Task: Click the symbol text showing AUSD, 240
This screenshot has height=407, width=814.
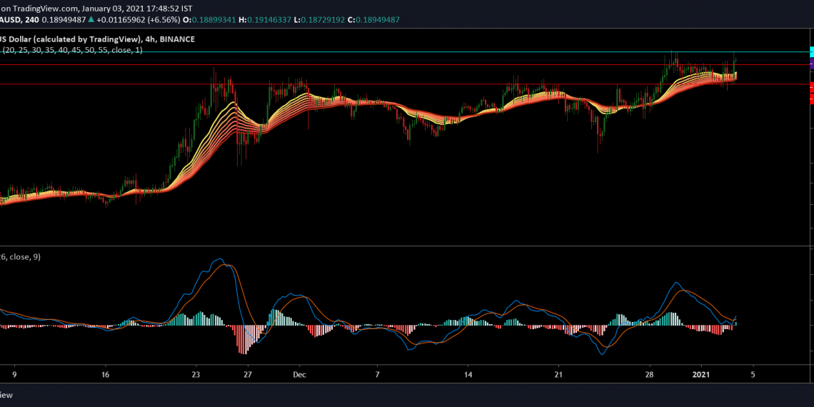Action: 19,20
